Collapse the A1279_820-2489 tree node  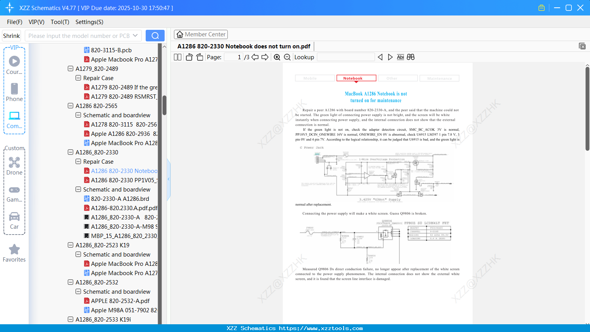pyautogui.click(x=71, y=68)
